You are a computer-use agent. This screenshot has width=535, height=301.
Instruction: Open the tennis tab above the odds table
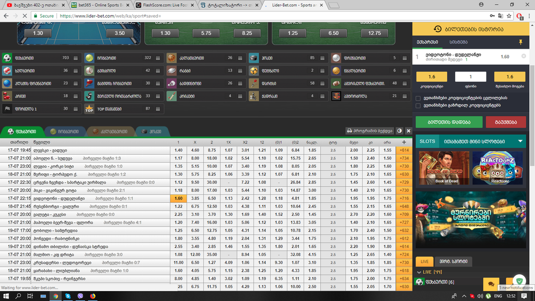pos(64,131)
